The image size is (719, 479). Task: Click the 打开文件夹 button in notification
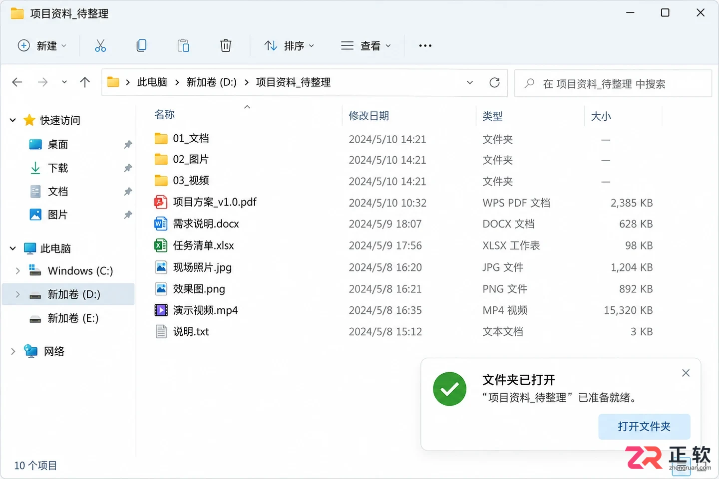[x=644, y=427]
